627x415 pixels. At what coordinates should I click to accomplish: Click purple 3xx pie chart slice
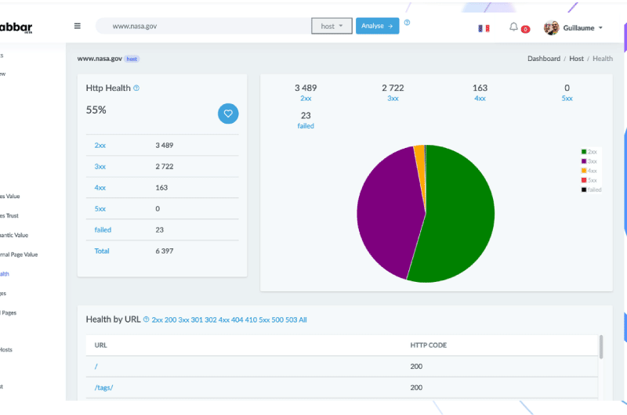coord(388,211)
